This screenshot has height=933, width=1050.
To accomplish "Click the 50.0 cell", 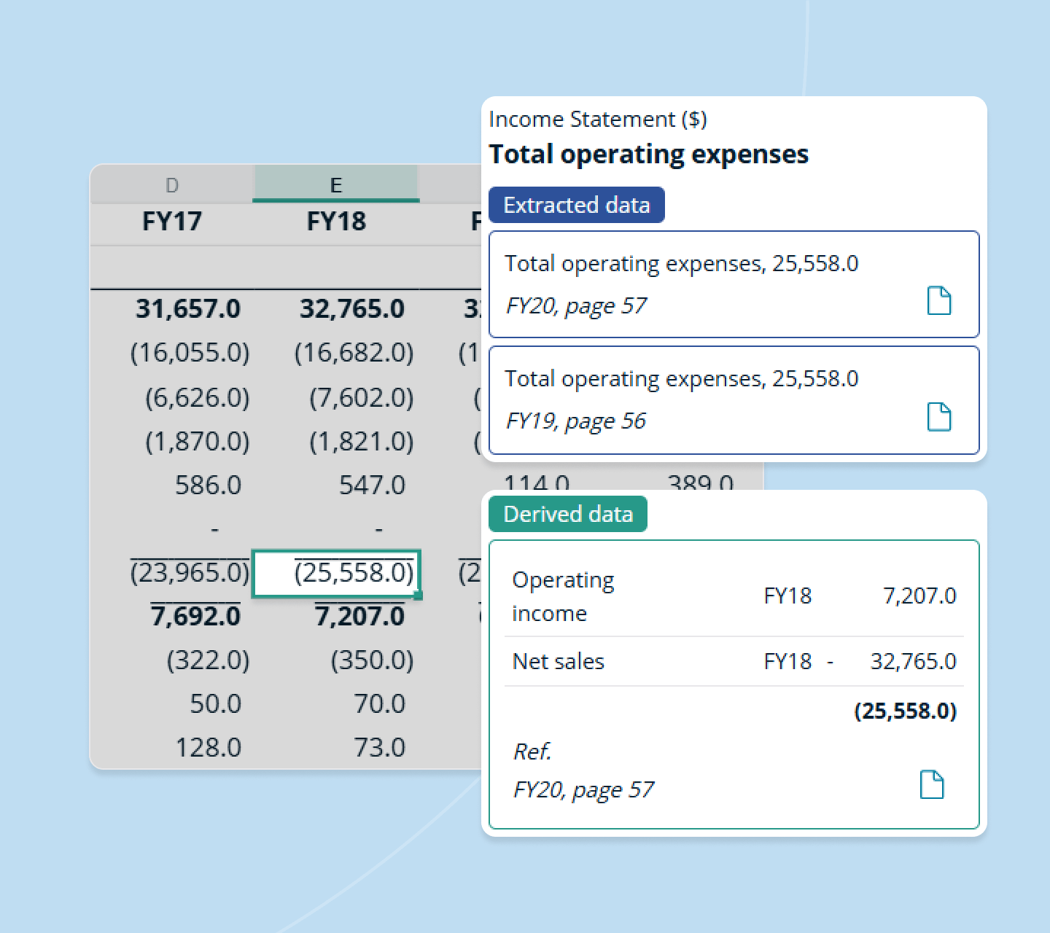I will (x=216, y=703).
